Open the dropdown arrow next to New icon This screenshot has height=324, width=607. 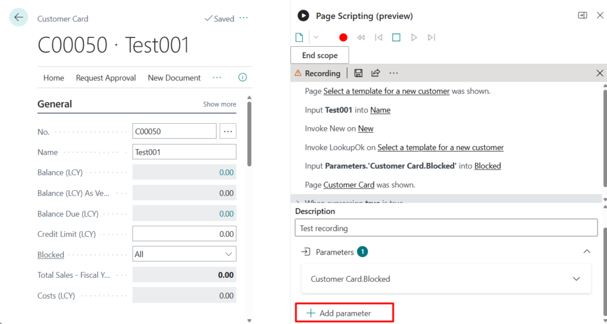point(316,37)
